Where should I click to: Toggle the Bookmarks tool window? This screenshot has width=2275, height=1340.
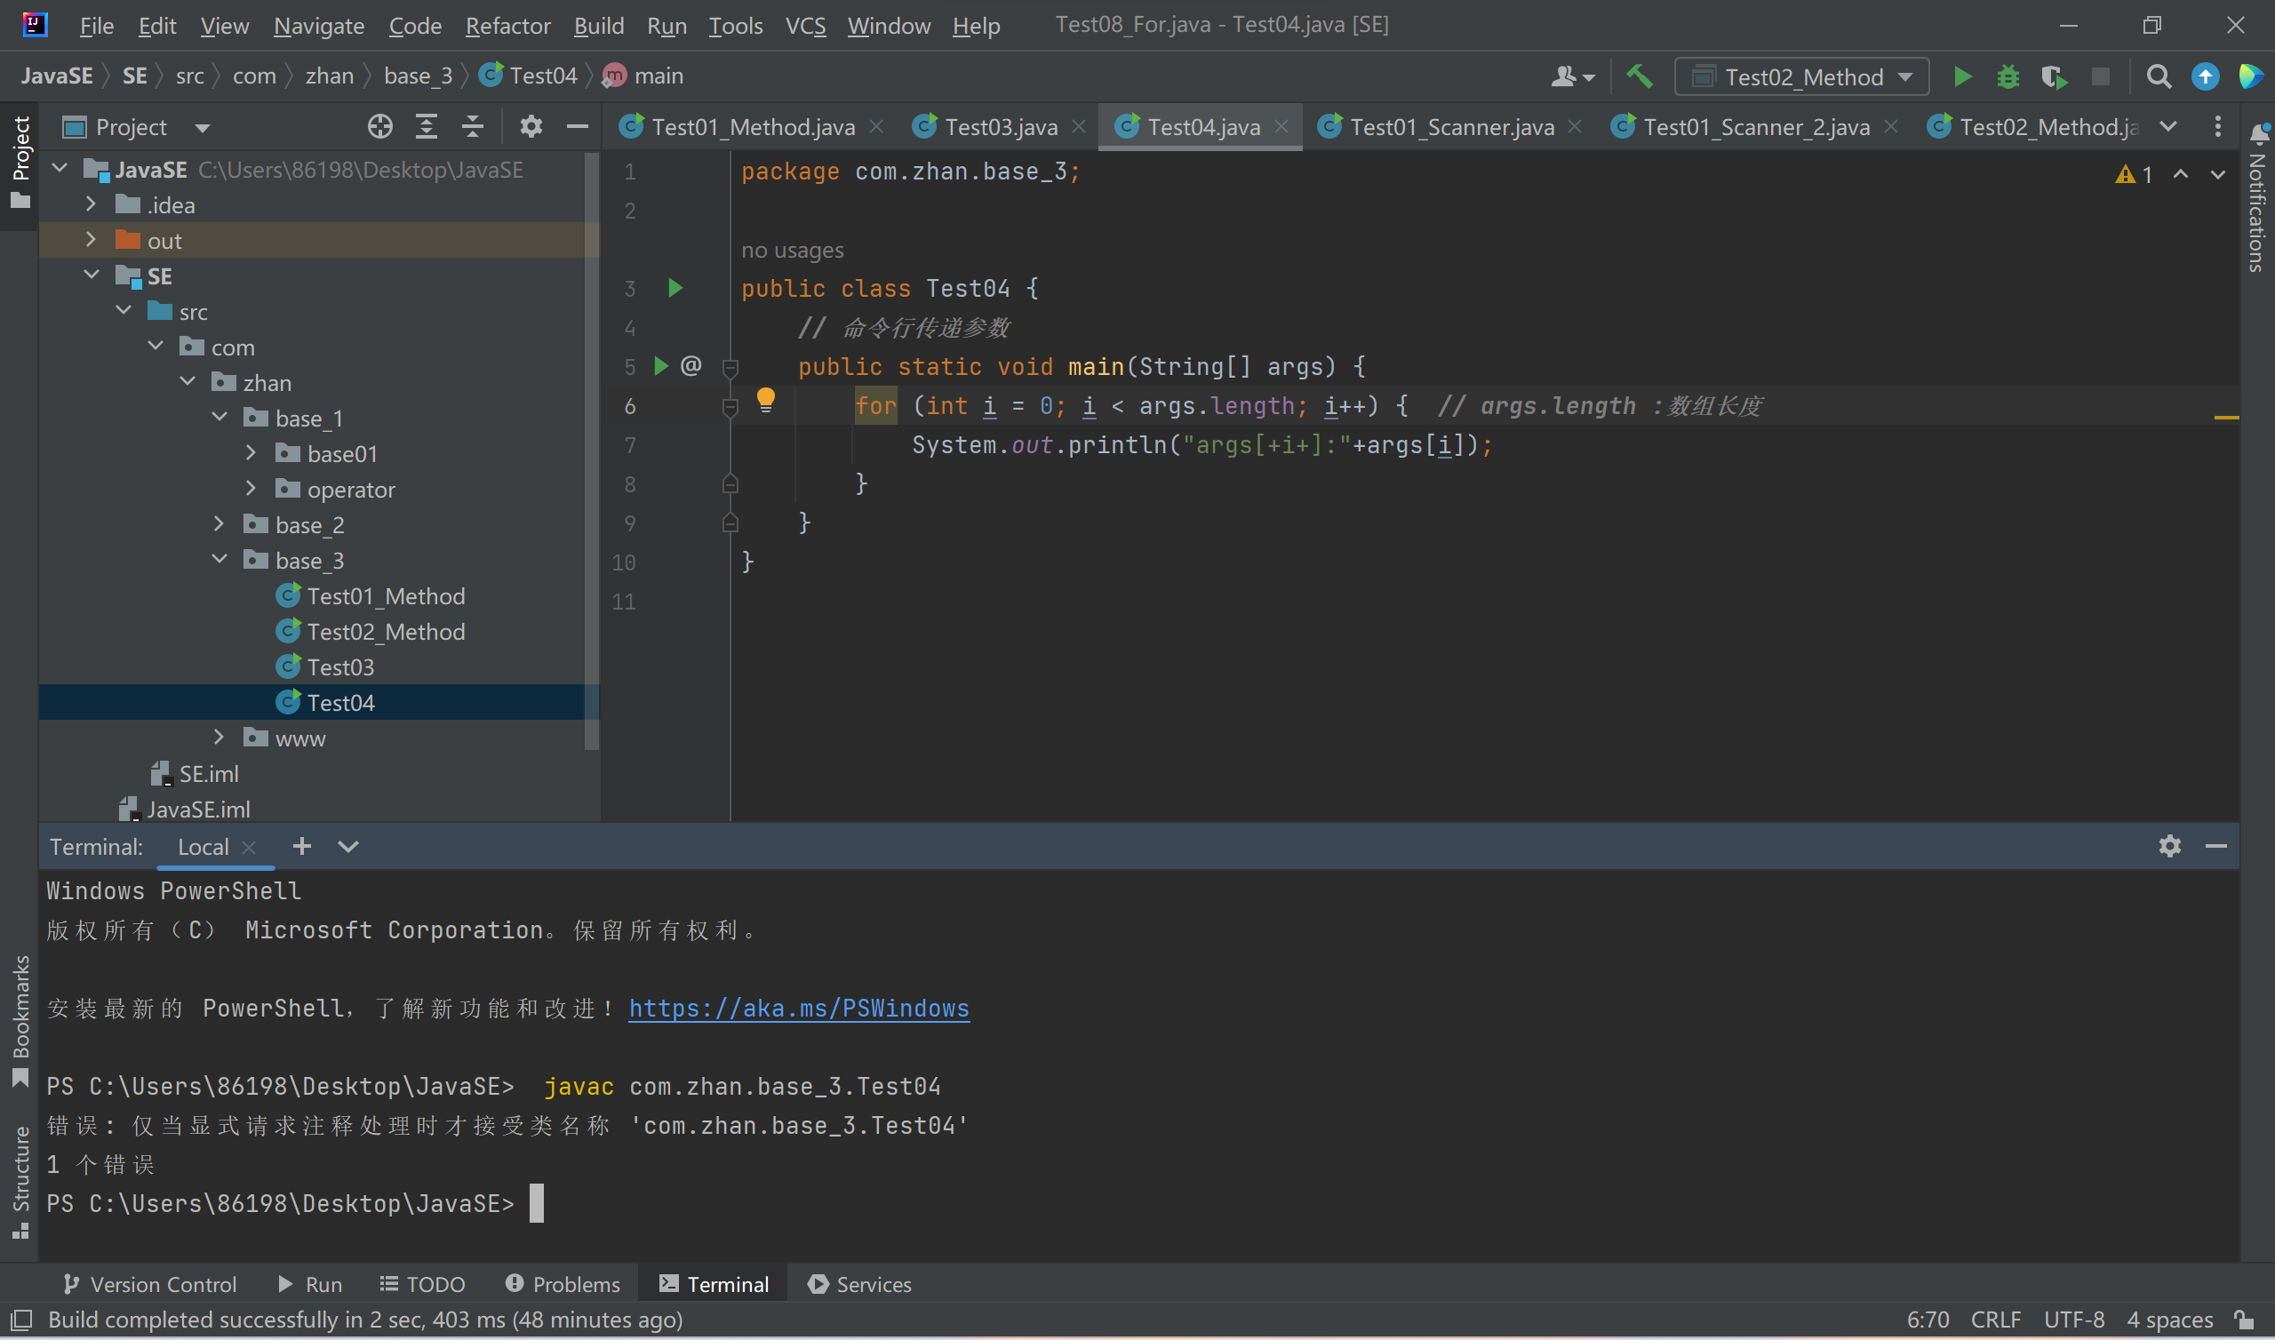click(x=20, y=1021)
